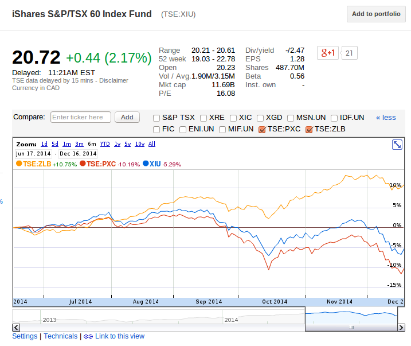Click the Jul 2014 axis label

click(80, 302)
